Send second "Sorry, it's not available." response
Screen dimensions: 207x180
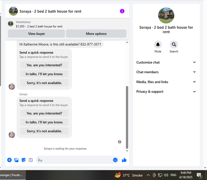point(44,131)
